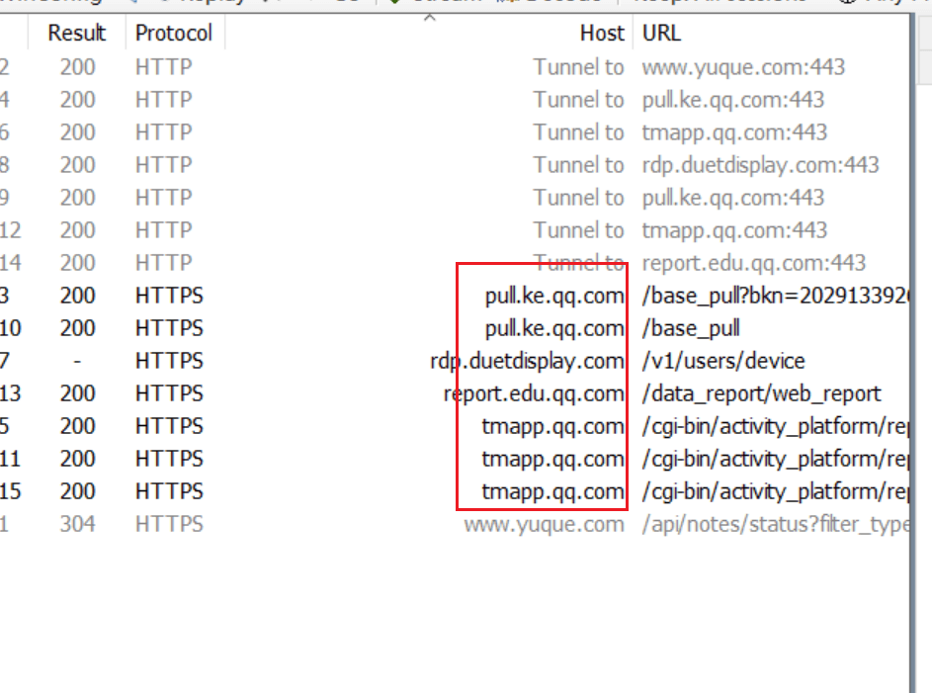This screenshot has width=932, height=693.
Task: Select the report.edu.qq.com:443 tunnel URL
Action: [x=754, y=263]
